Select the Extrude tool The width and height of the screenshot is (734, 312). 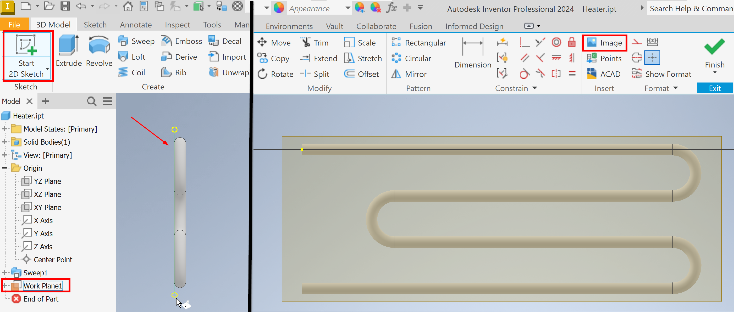pos(68,51)
